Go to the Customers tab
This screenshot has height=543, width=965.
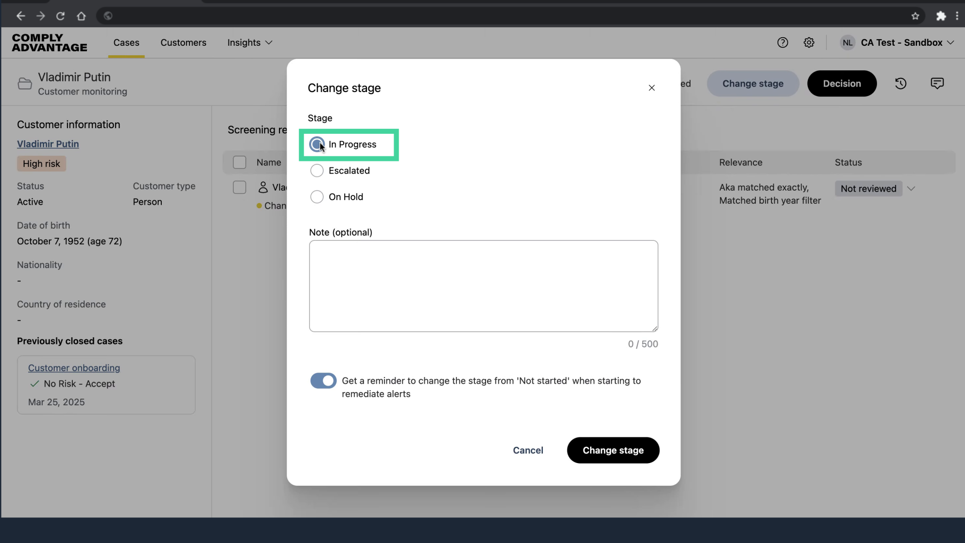(x=183, y=43)
